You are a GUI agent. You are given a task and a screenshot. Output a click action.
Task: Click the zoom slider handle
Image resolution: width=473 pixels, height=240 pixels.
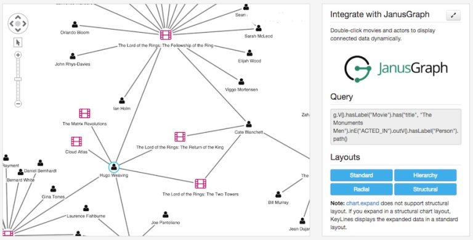coord(18,79)
